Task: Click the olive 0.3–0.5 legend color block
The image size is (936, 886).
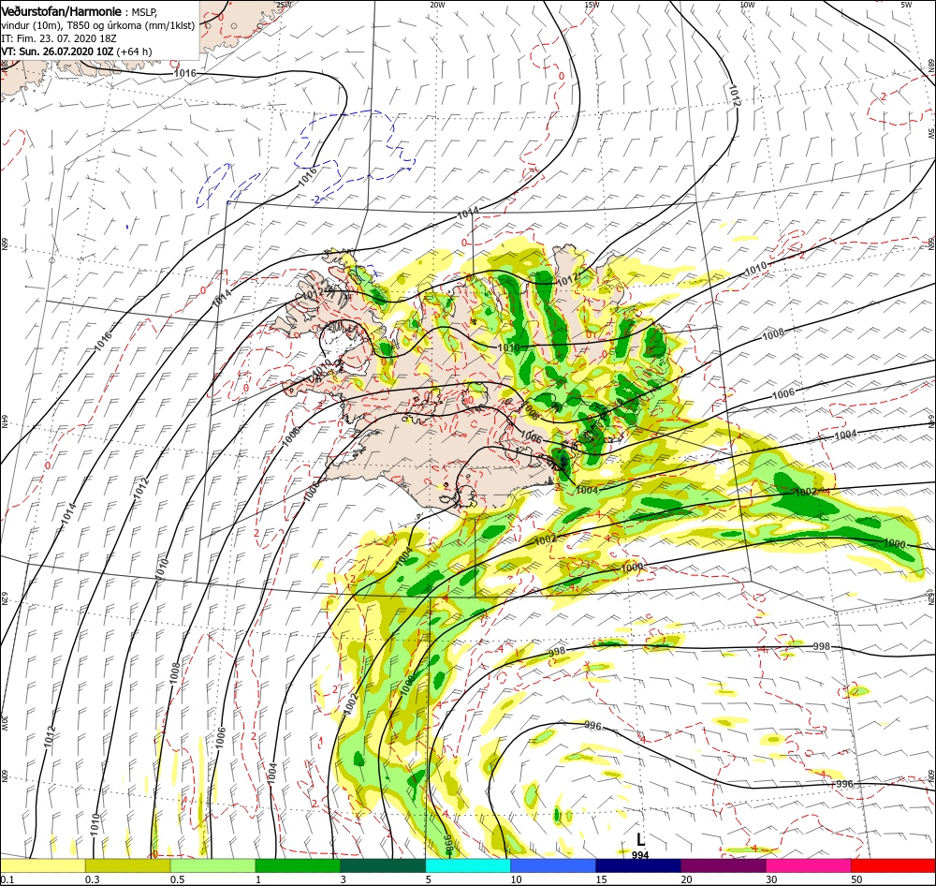Action: point(127,865)
